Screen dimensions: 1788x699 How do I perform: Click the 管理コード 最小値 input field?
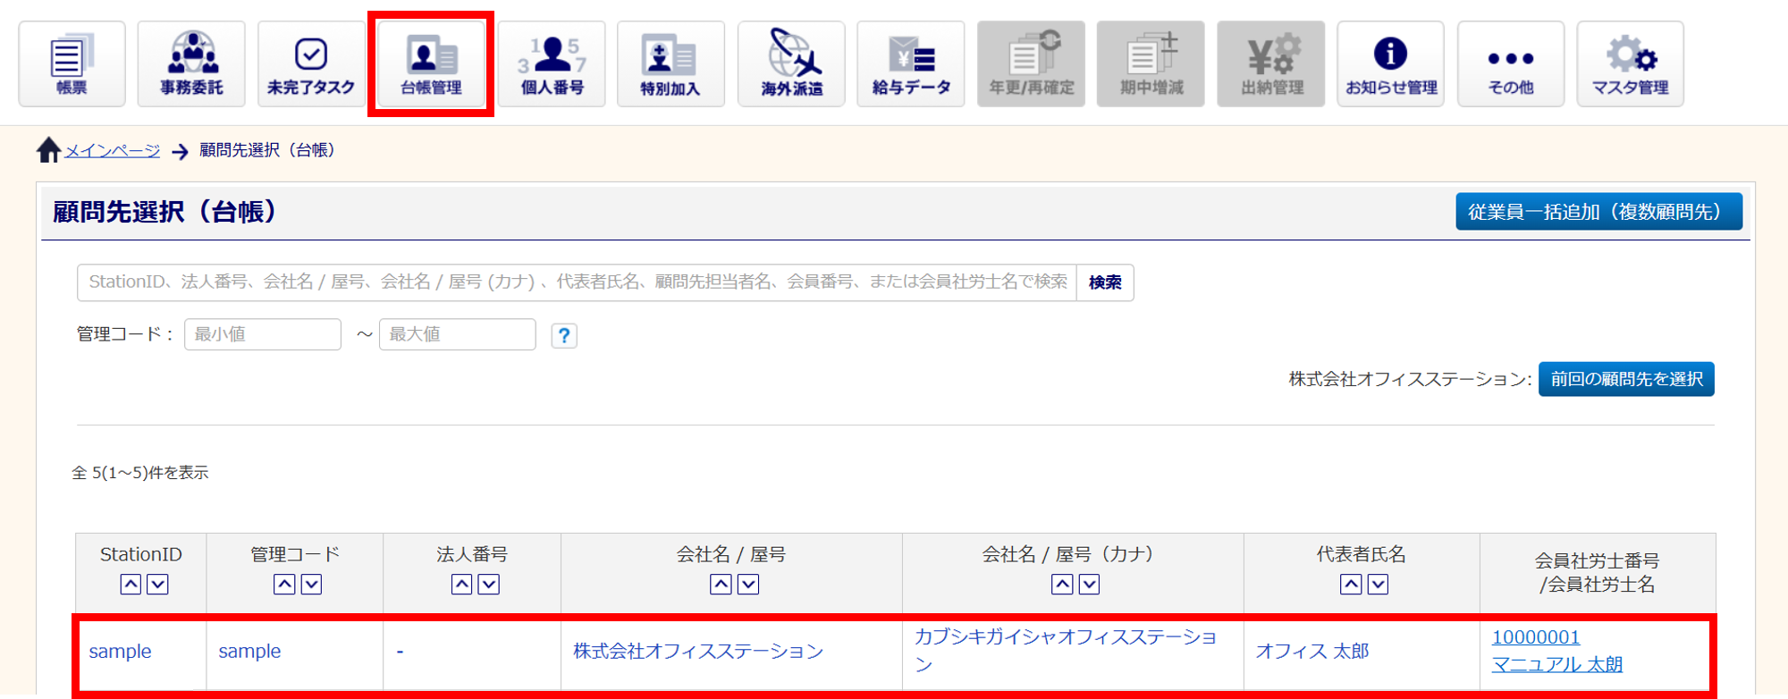(263, 334)
